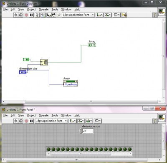The height and width of the screenshot is (163, 167).
Task: Select the boolean constant on diagram
Action: click(26, 60)
